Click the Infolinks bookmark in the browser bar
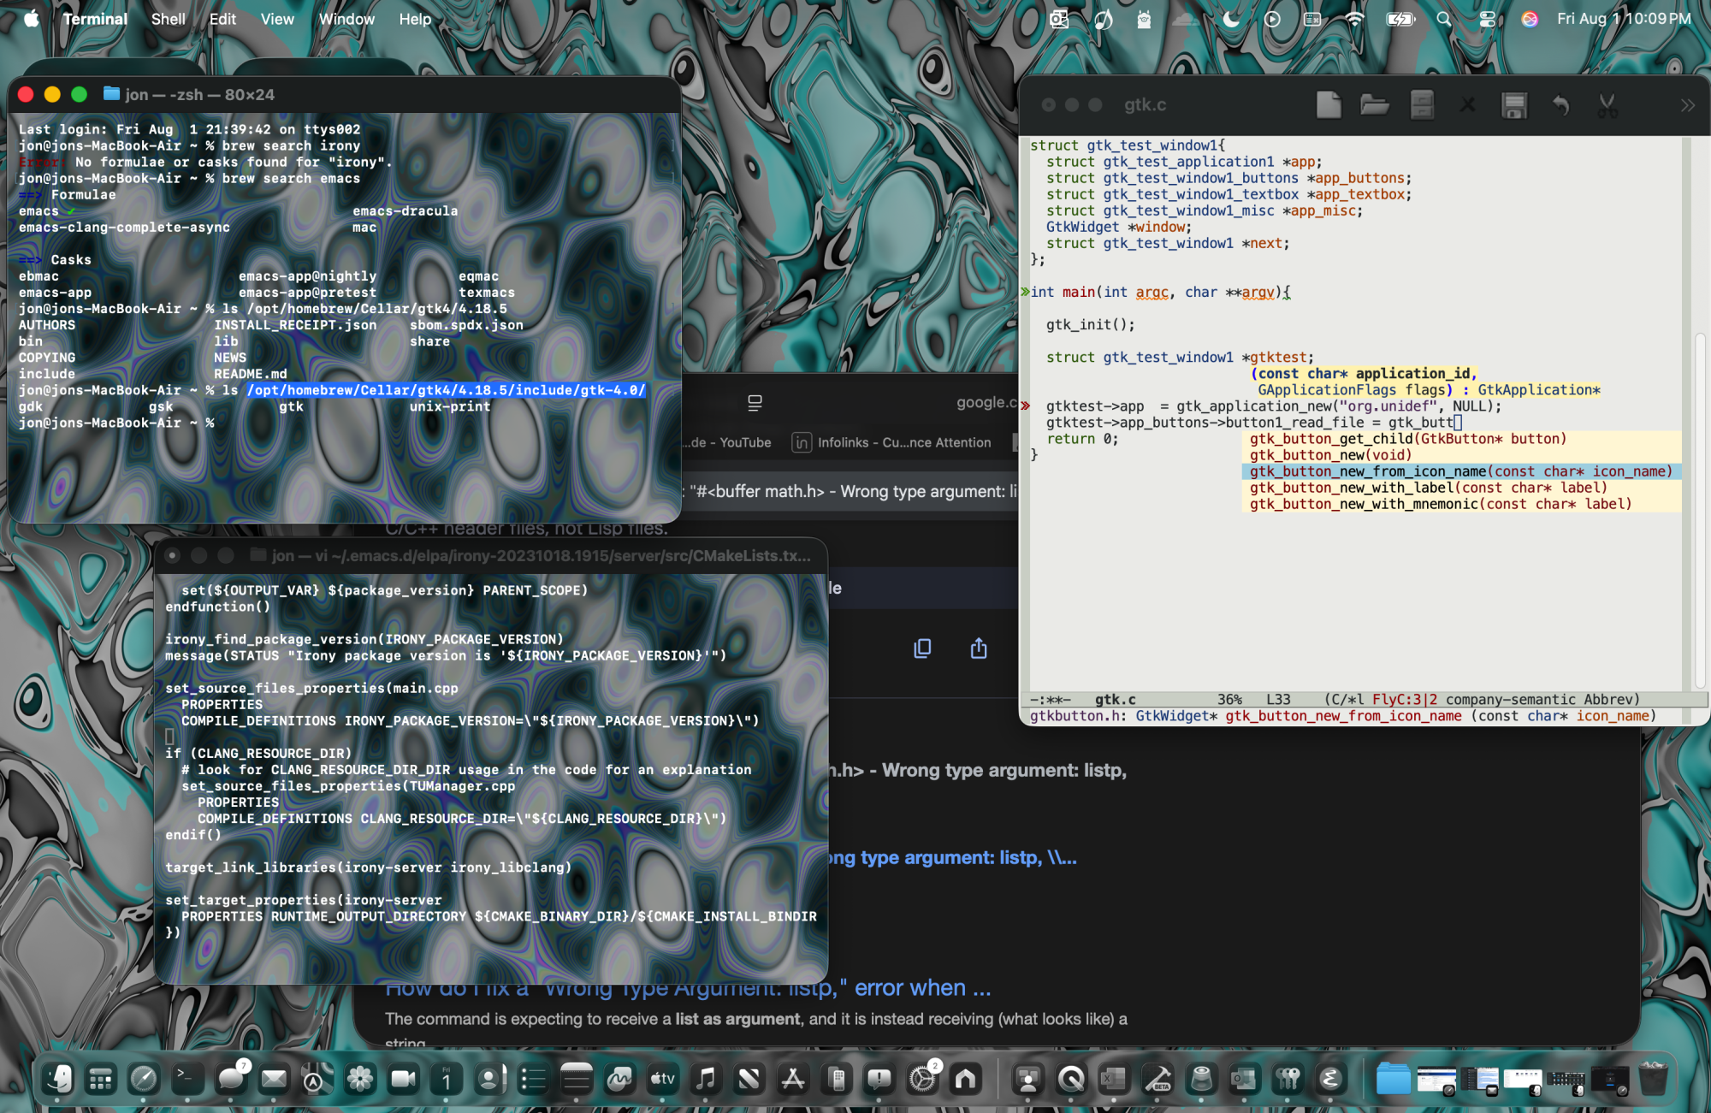Viewport: 1711px width, 1113px height. pos(891,442)
